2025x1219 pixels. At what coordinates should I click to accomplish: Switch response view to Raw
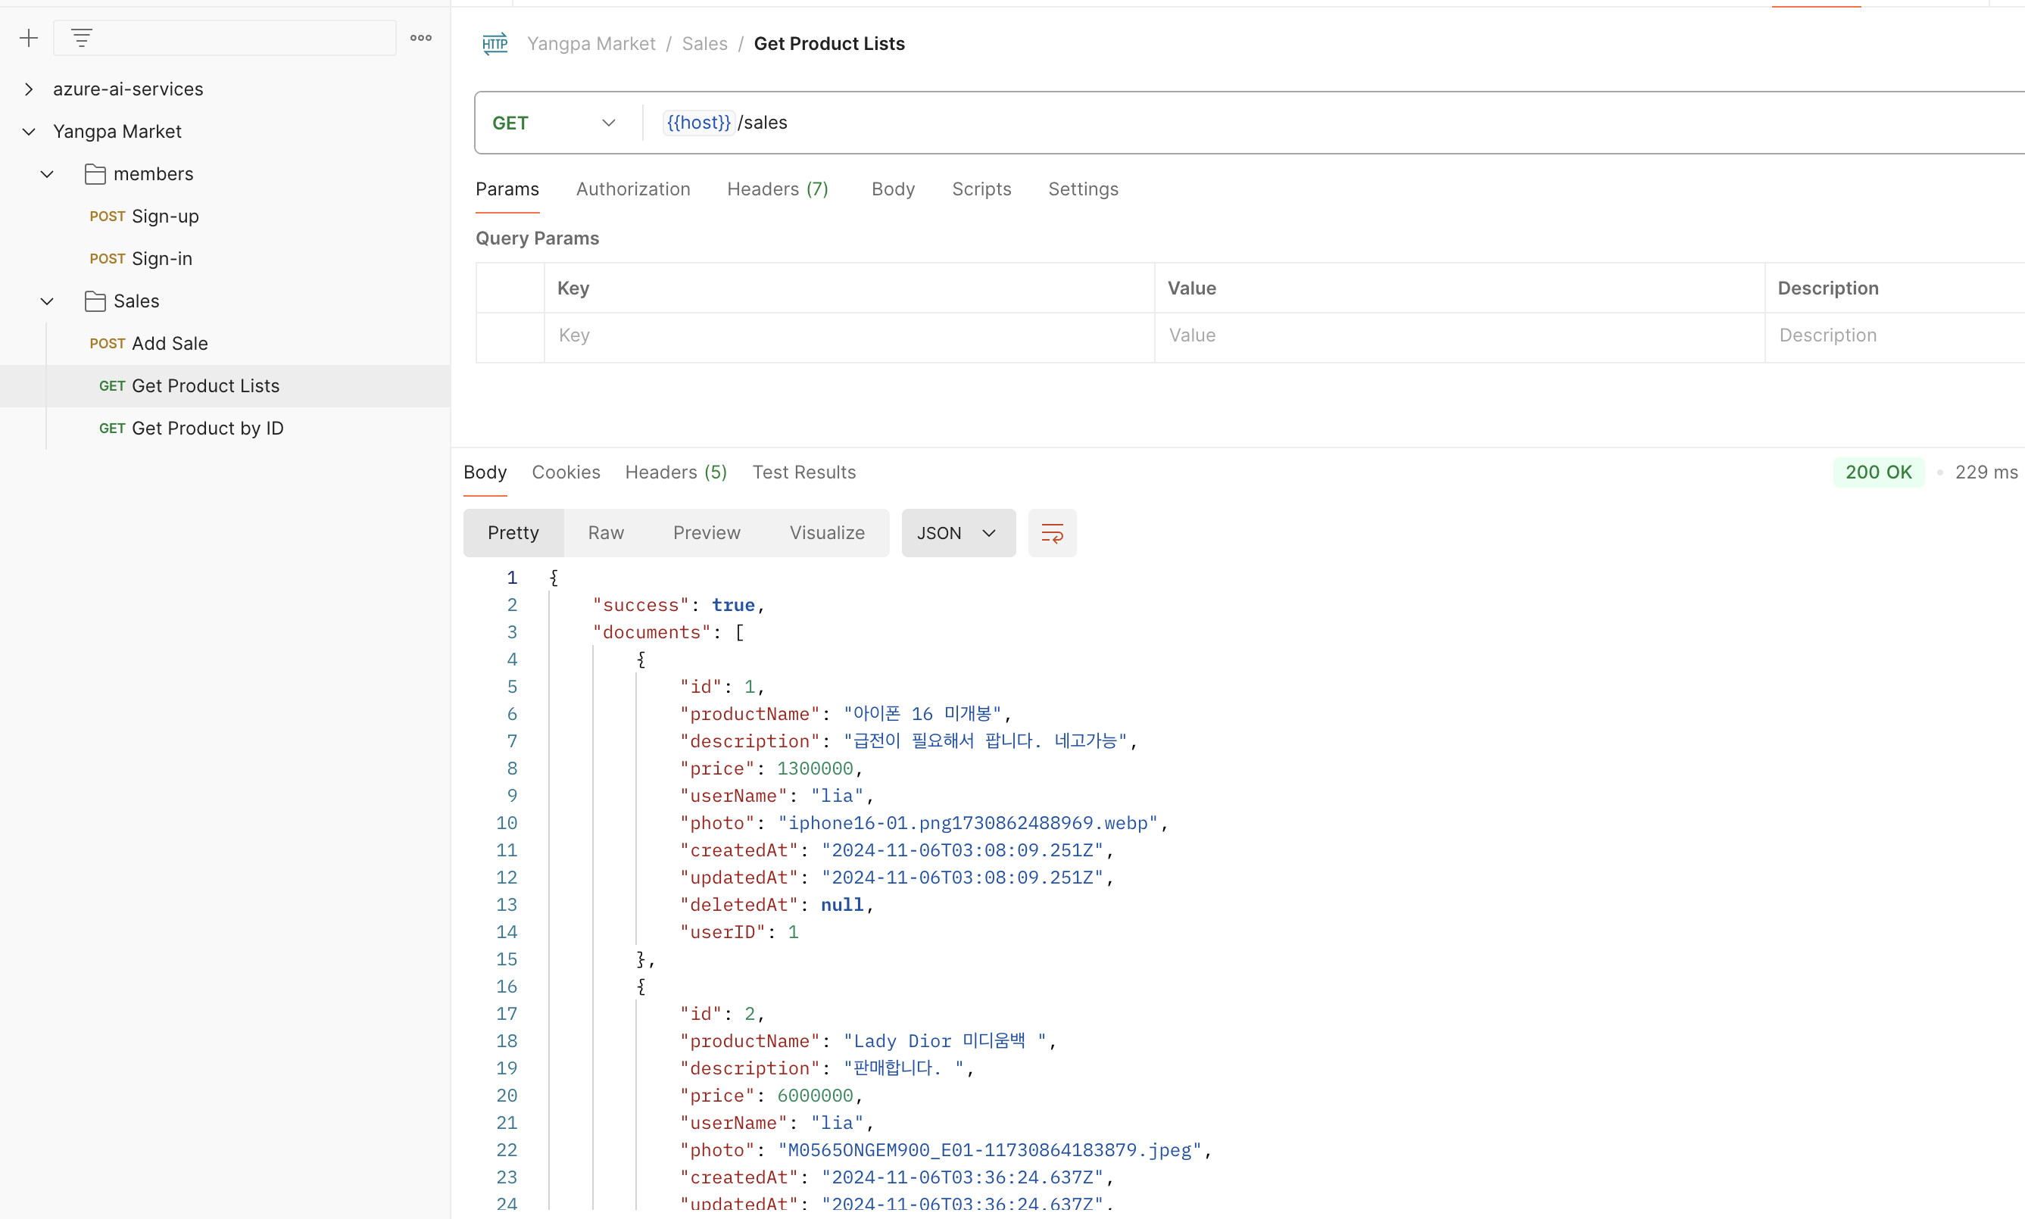coord(605,533)
